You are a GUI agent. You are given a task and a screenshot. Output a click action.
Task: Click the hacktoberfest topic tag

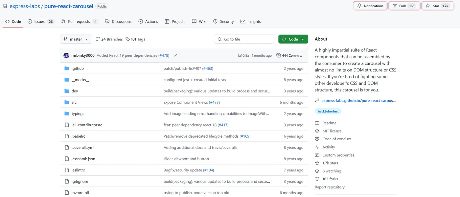click(x=328, y=111)
